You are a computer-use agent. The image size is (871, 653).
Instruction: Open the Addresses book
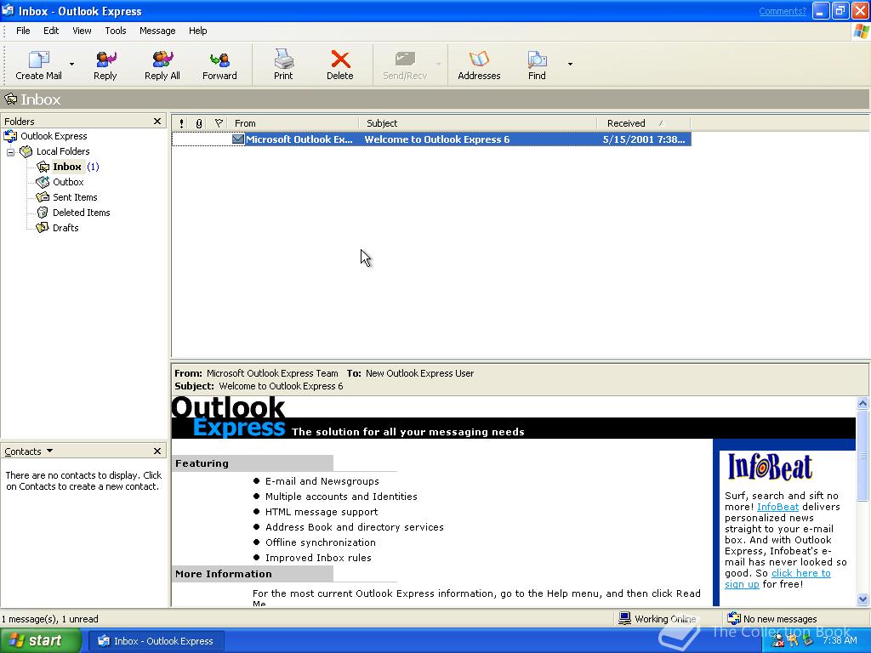pyautogui.click(x=479, y=65)
